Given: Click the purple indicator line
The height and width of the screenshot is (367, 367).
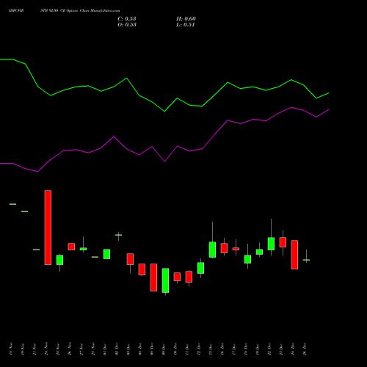Looking at the screenshot, I should click(x=164, y=161).
